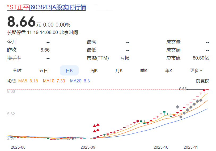This screenshot has height=151, width=216.
Task: Click the MA20: 6.3 indicator label
Action: pos(80,81)
